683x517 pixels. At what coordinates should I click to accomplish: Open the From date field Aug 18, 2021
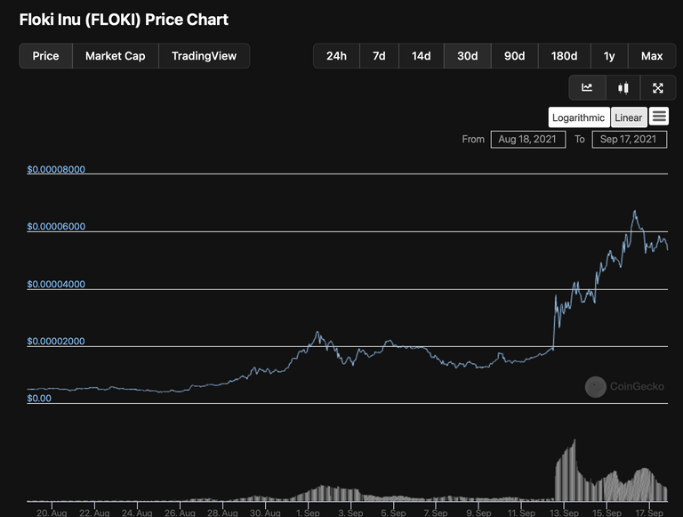528,140
